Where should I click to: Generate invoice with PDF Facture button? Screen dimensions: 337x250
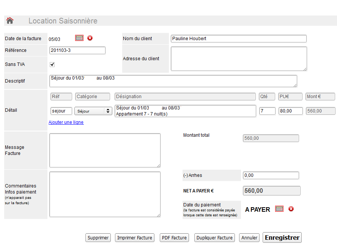(174, 238)
